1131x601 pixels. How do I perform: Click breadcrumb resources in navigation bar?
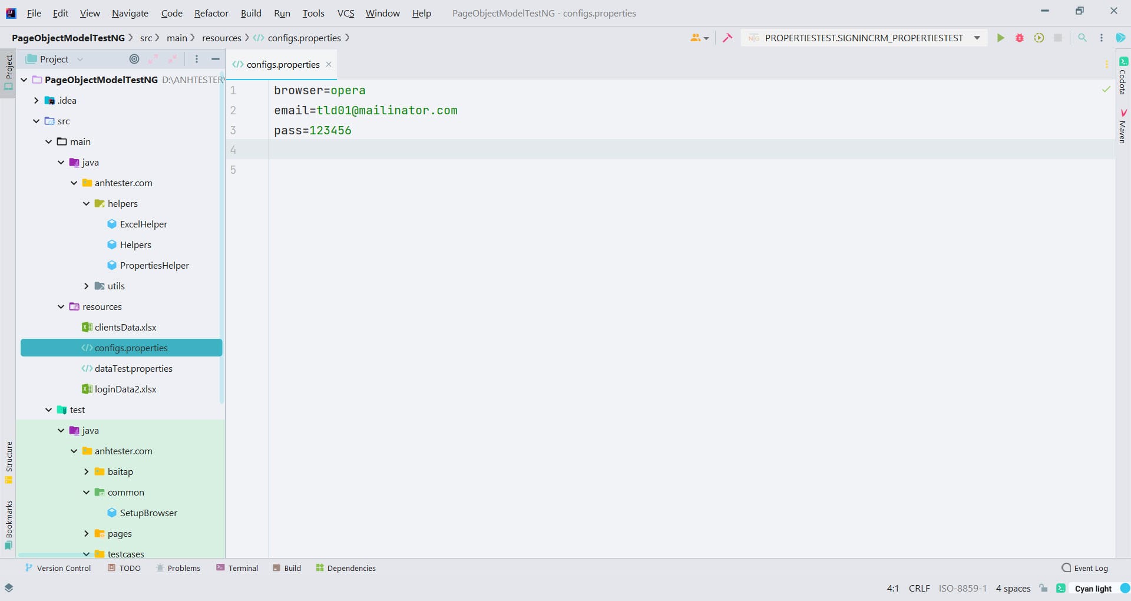(221, 38)
